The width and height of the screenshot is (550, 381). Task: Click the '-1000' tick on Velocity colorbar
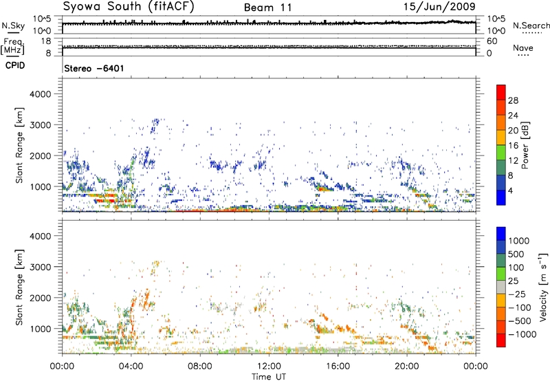[522, 334]
